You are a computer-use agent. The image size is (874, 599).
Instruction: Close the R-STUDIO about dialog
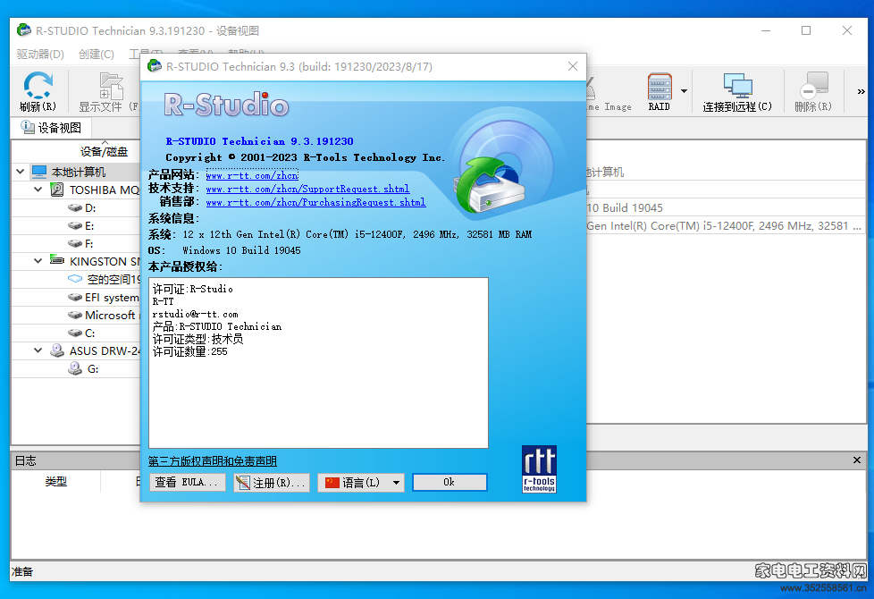tap(573, 66)
